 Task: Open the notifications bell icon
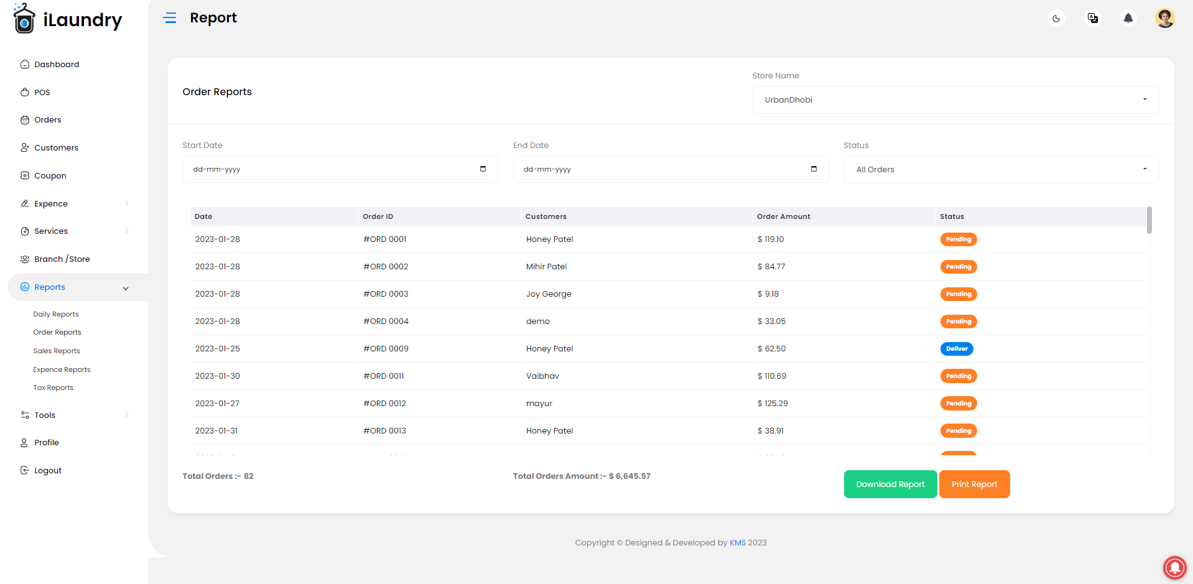[x=1128, y=18]
